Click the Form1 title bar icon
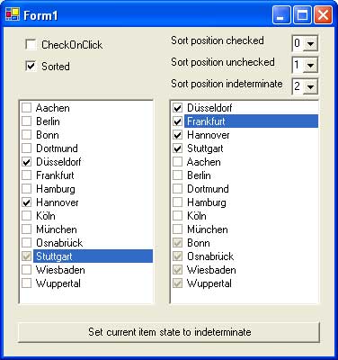338x360 pixels. pyautogui.click(x=13, y=14)
